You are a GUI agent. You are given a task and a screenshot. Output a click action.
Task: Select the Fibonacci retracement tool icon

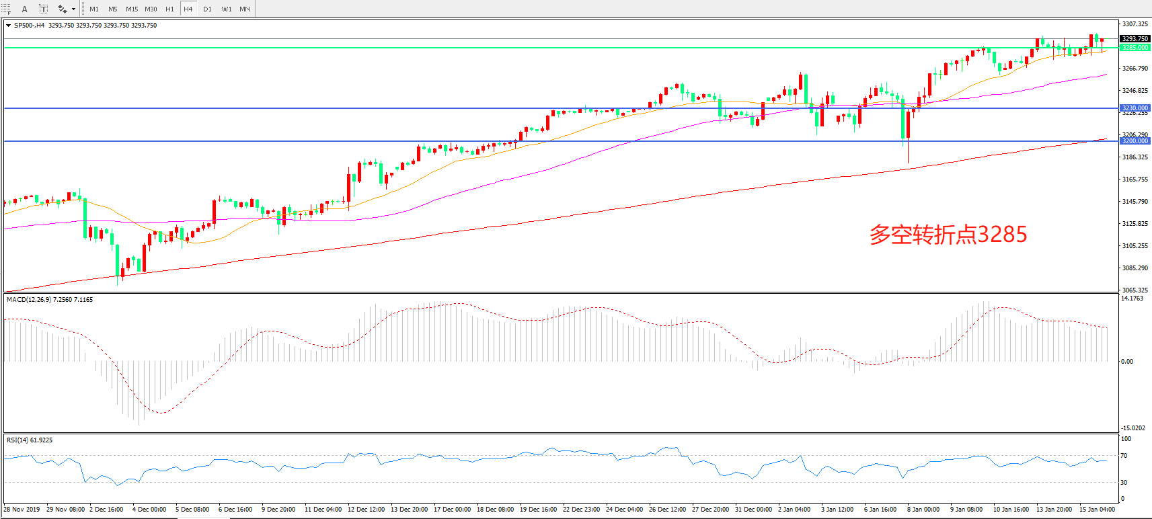6,9
